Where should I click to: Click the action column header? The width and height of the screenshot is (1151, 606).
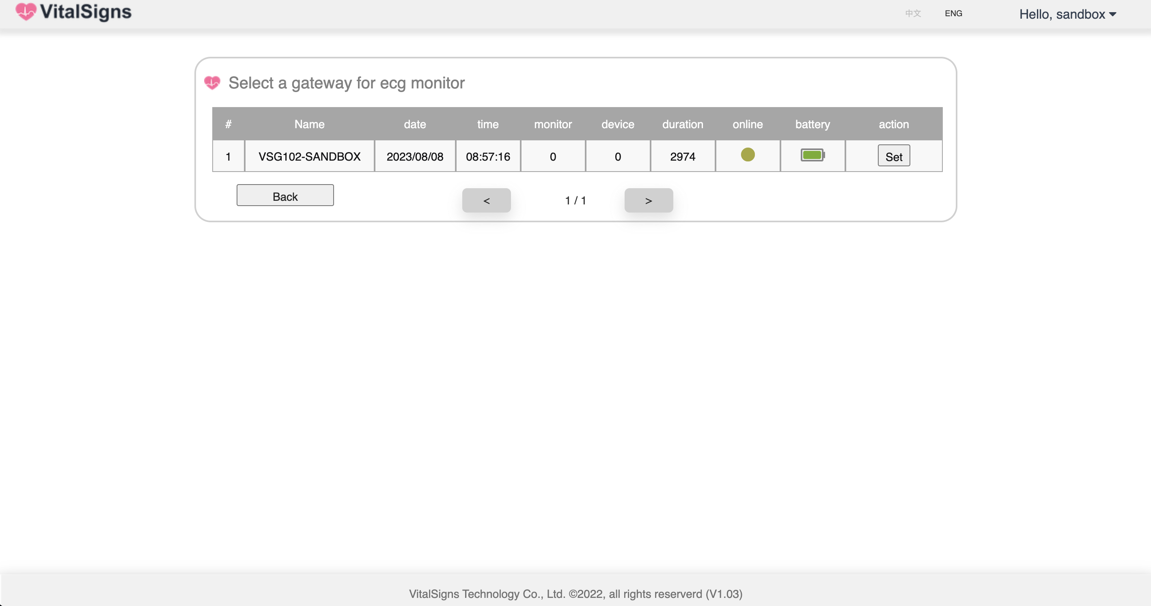tap(894, 124)
